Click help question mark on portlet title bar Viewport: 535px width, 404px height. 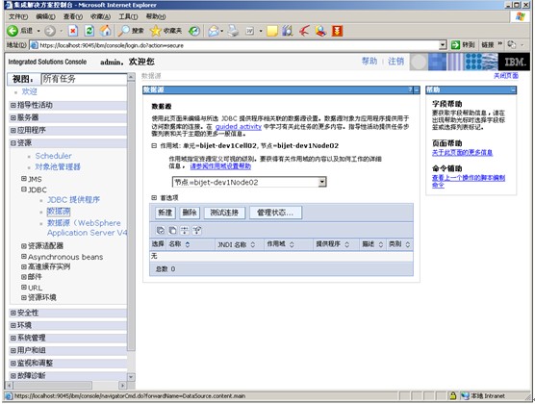pyautogui.click(x=411, y=89)
